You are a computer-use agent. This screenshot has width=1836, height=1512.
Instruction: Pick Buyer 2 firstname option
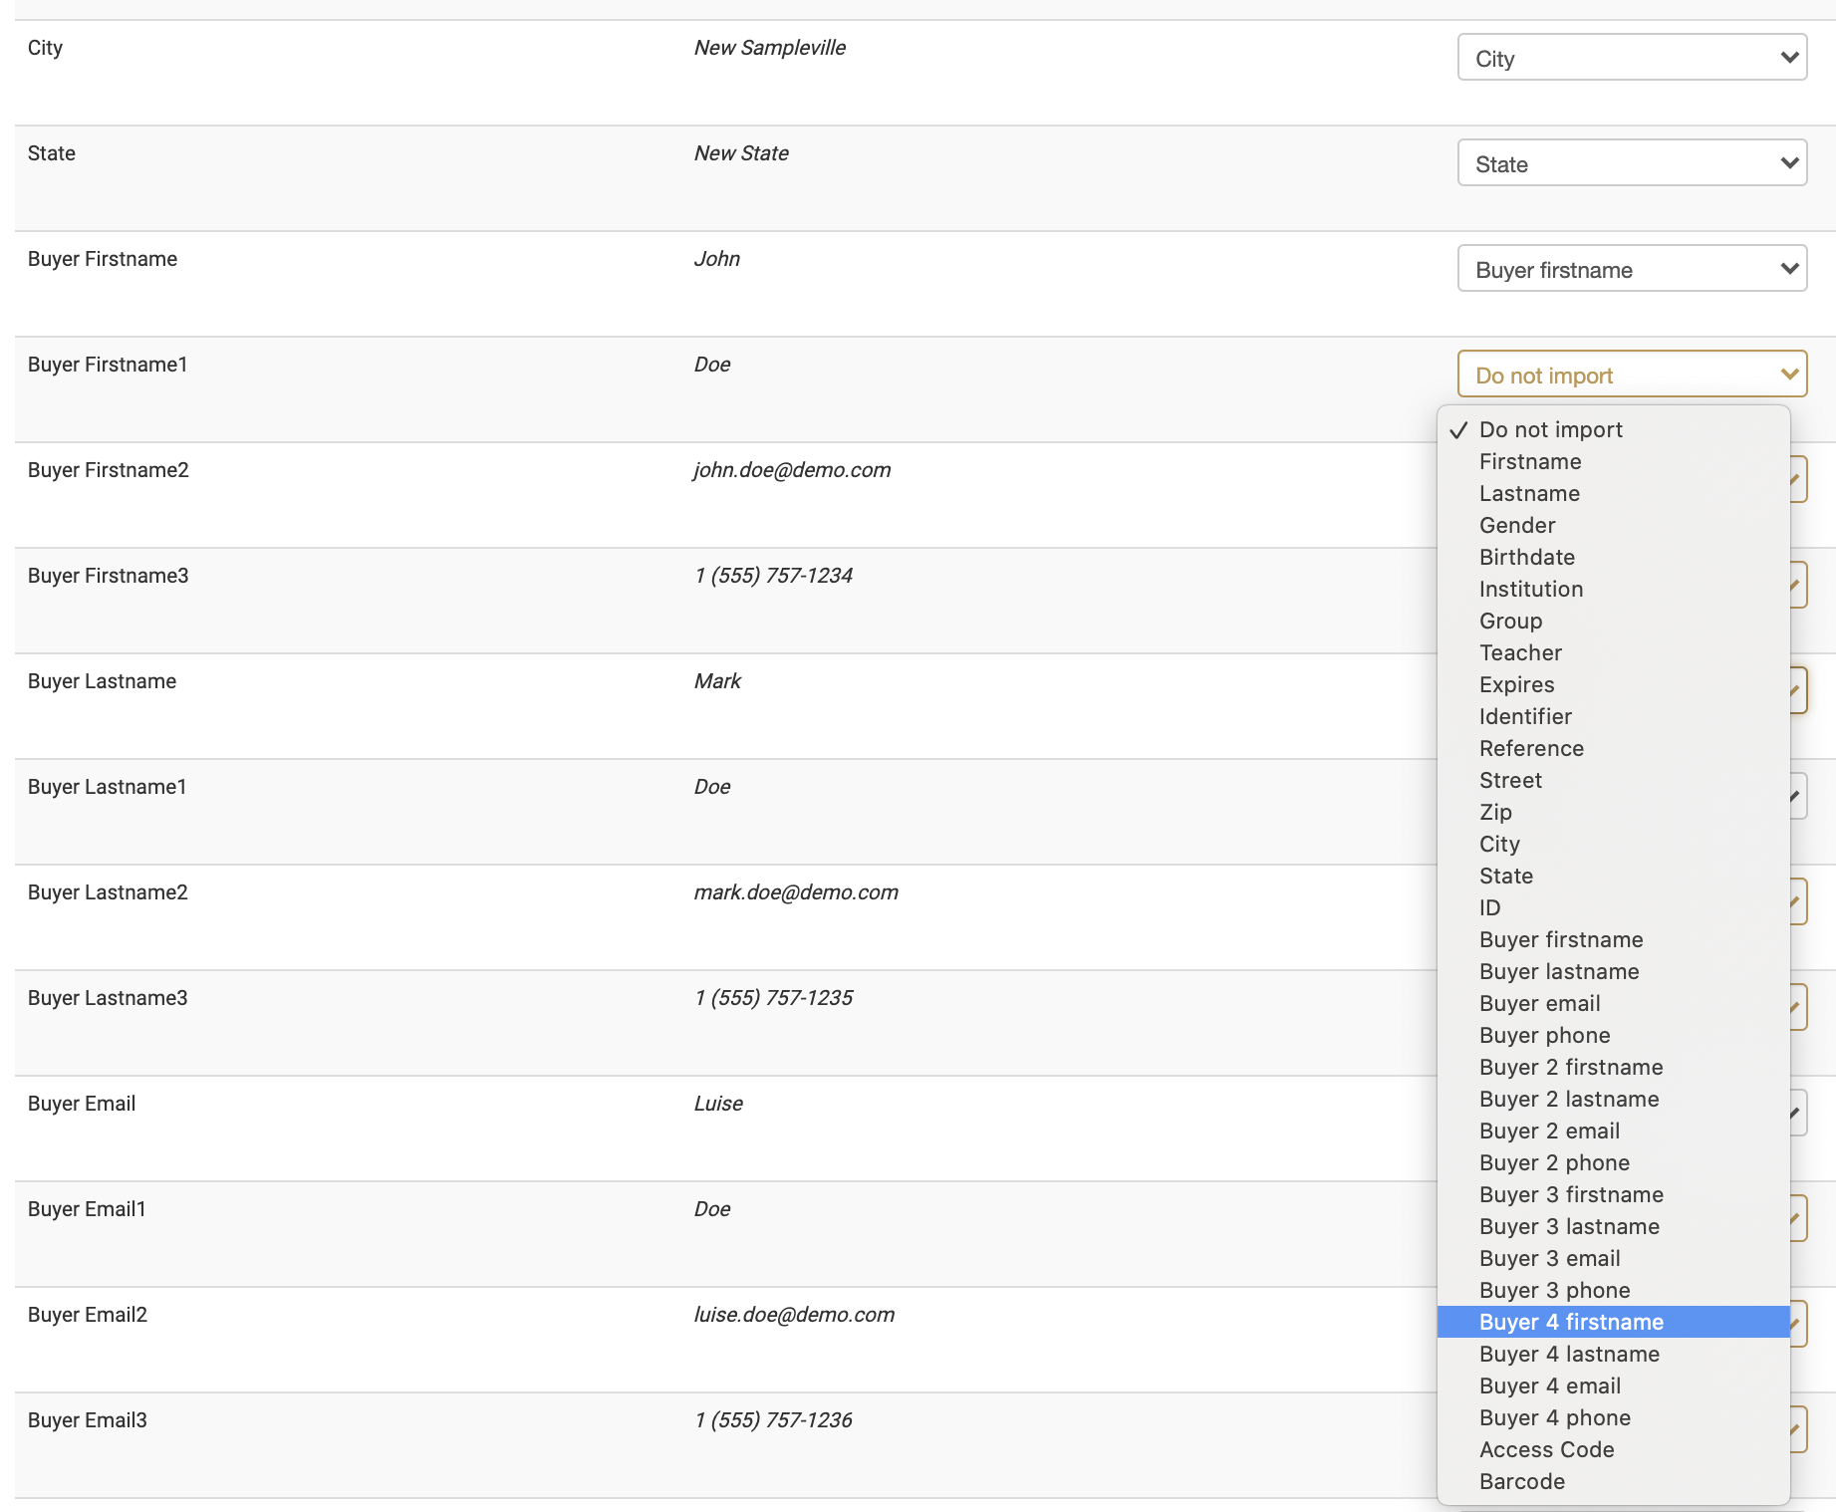point(1614,1067)
